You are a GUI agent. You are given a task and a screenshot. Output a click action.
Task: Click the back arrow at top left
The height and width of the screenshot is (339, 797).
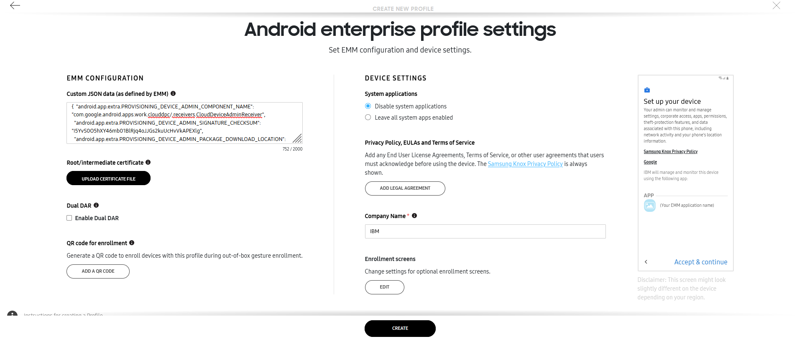coord(15,6)
